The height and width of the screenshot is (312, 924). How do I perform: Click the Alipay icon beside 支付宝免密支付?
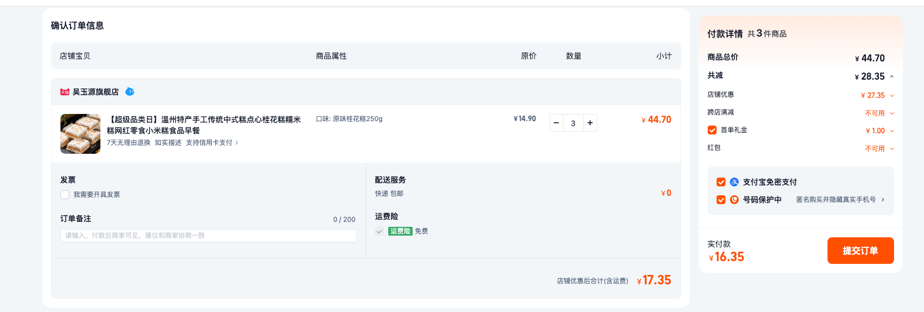click(734, 182)
